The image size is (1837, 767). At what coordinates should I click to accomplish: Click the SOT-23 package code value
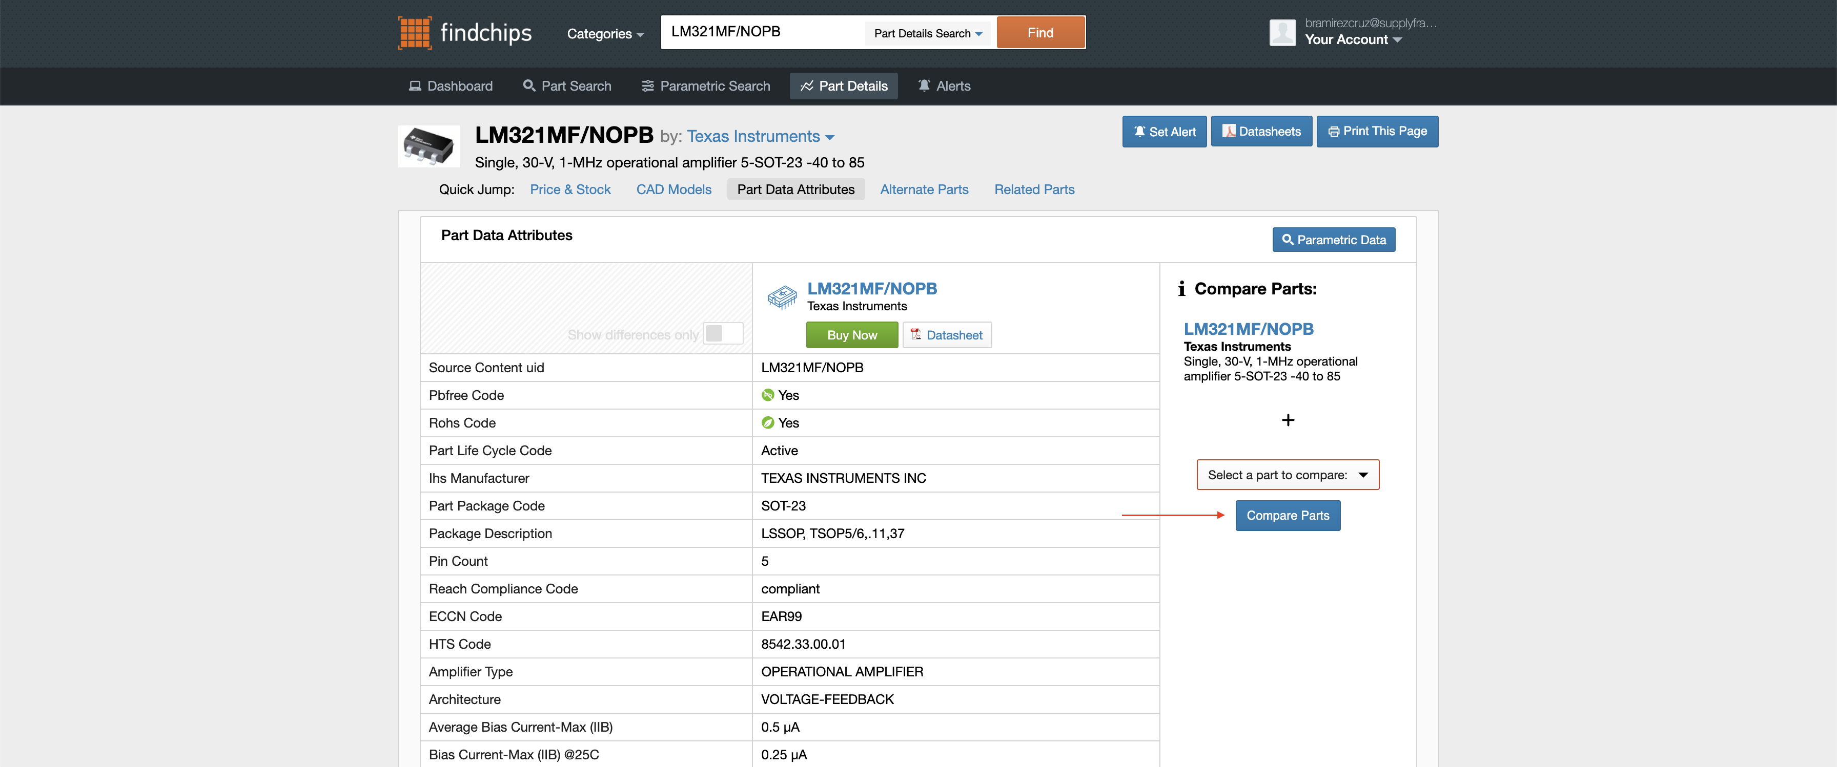coord(783,506)
